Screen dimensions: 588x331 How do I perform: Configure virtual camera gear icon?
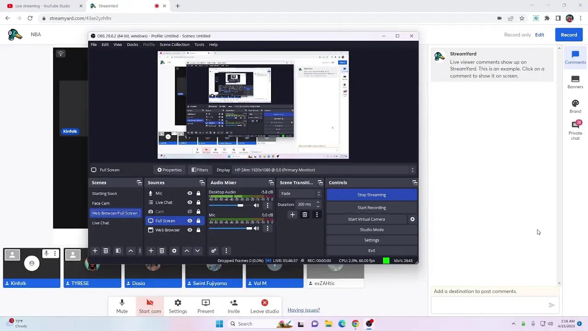[x=413, y=219]
